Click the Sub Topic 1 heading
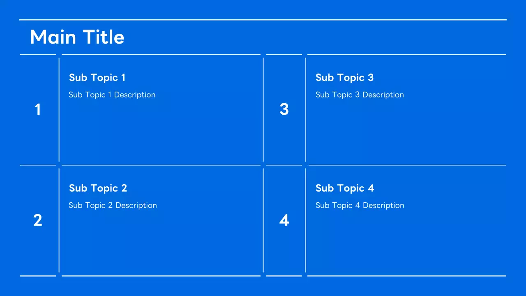The image size is (526, 296). [97, 78]
